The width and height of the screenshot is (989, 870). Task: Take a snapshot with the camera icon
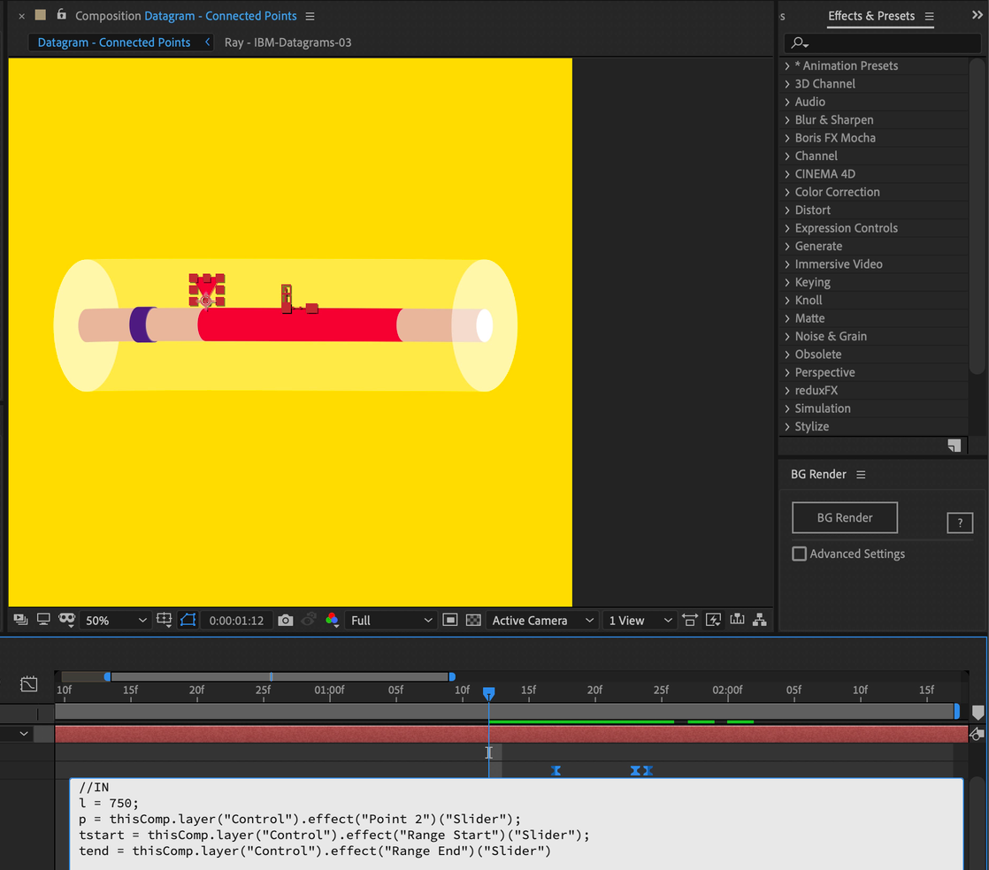tap(285, 621)
